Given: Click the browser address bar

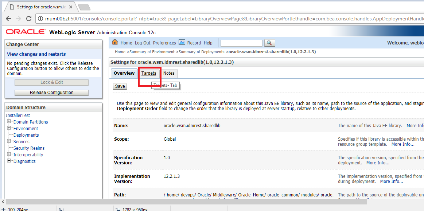Looking at the screenshot, I should pos(230,19).
